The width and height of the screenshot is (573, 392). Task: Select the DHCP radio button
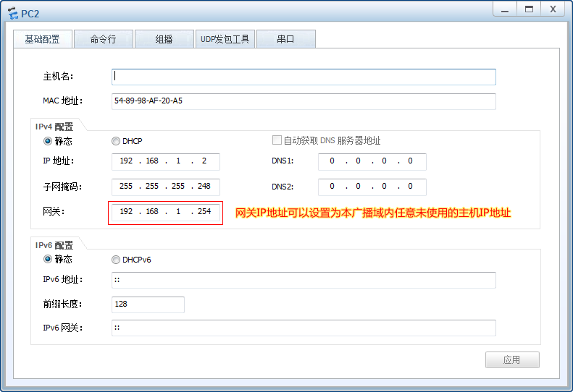coord(116,141)
